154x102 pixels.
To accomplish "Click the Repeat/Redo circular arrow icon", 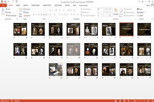I will tap(13, 2).
